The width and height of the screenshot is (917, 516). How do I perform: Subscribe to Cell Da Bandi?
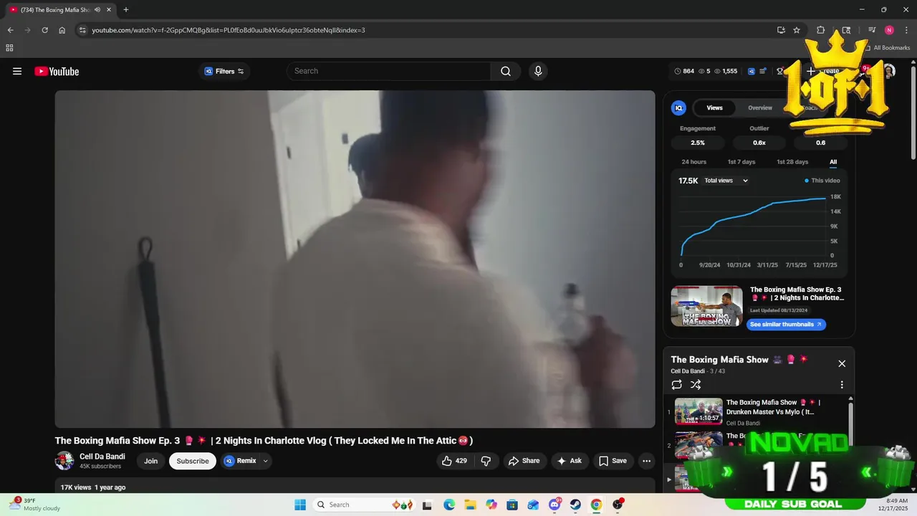point(193,461)
